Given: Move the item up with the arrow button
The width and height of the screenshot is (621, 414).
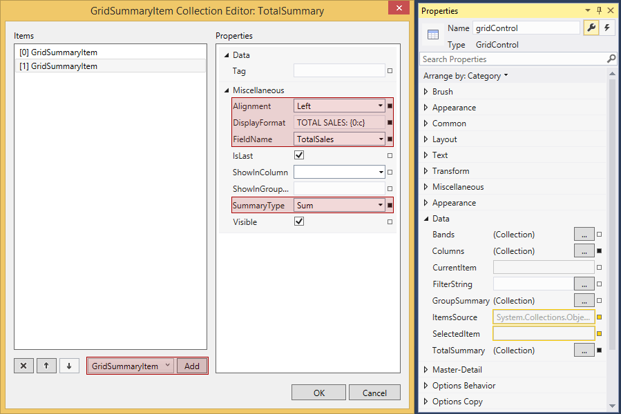Looking at the screenshot, I should click(x=46, y=366).
